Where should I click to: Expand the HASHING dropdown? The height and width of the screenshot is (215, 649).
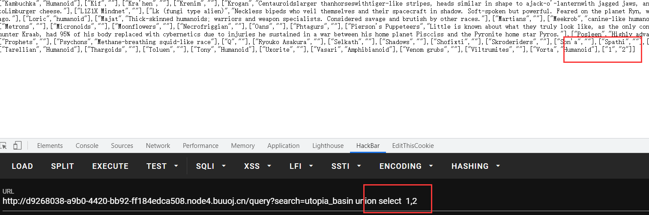pyautogui.click(x=476, y=166)
